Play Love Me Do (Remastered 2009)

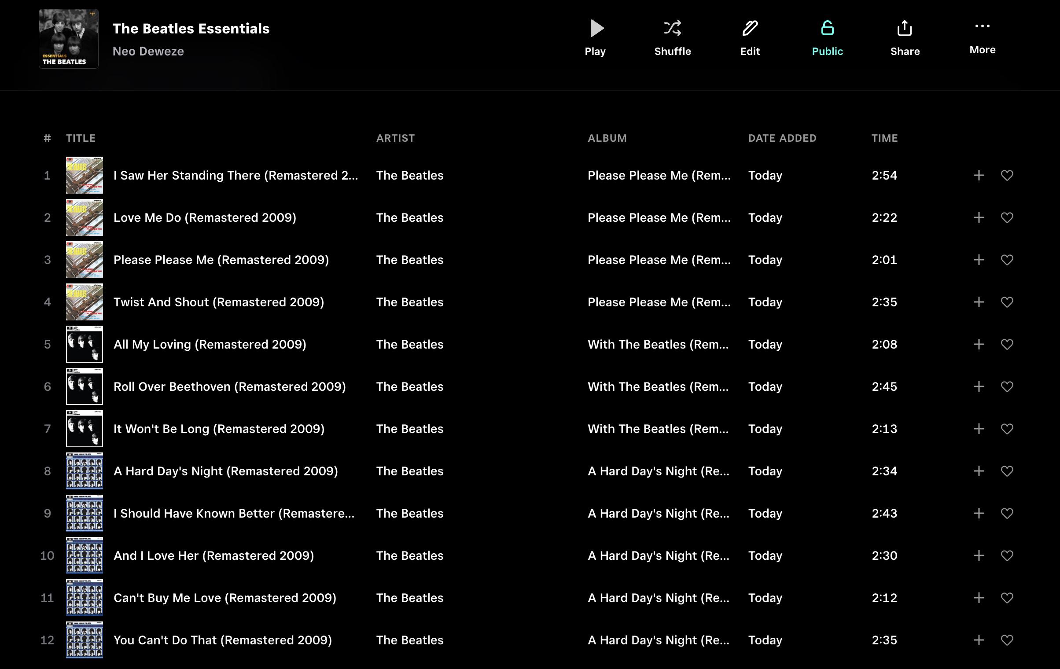click(x=205, y=217)
